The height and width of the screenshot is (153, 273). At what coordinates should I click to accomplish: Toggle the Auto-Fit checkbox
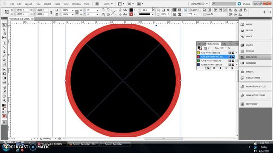(205, 14)
